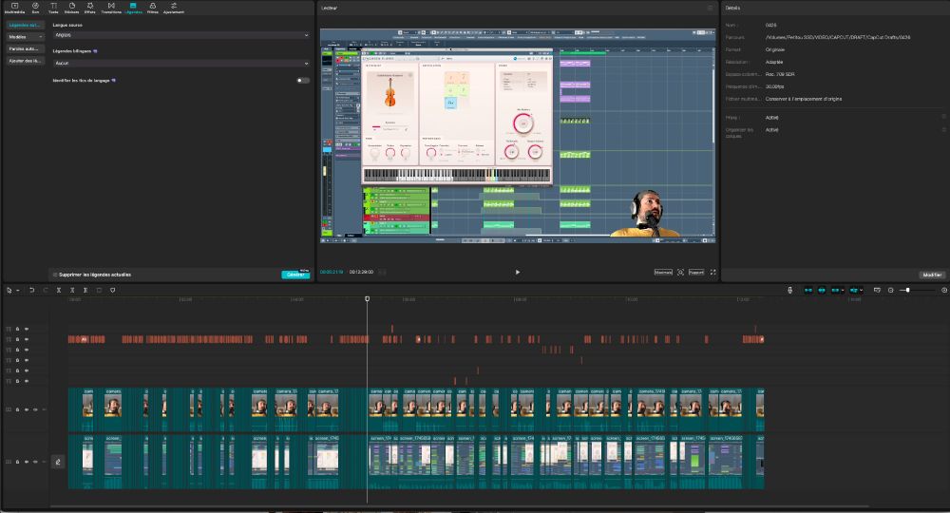Screen dimensions: 950x513
Task: Open the Filtres panel icon
Action: point(152,8)
